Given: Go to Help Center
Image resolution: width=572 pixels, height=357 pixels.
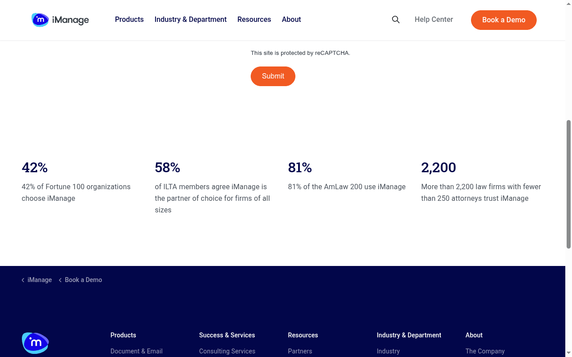Looking at the screenshot, I should pos(434,20).
